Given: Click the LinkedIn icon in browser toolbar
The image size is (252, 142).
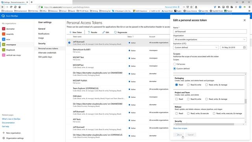Looking at the screenshot, I should tap(219, 7).
